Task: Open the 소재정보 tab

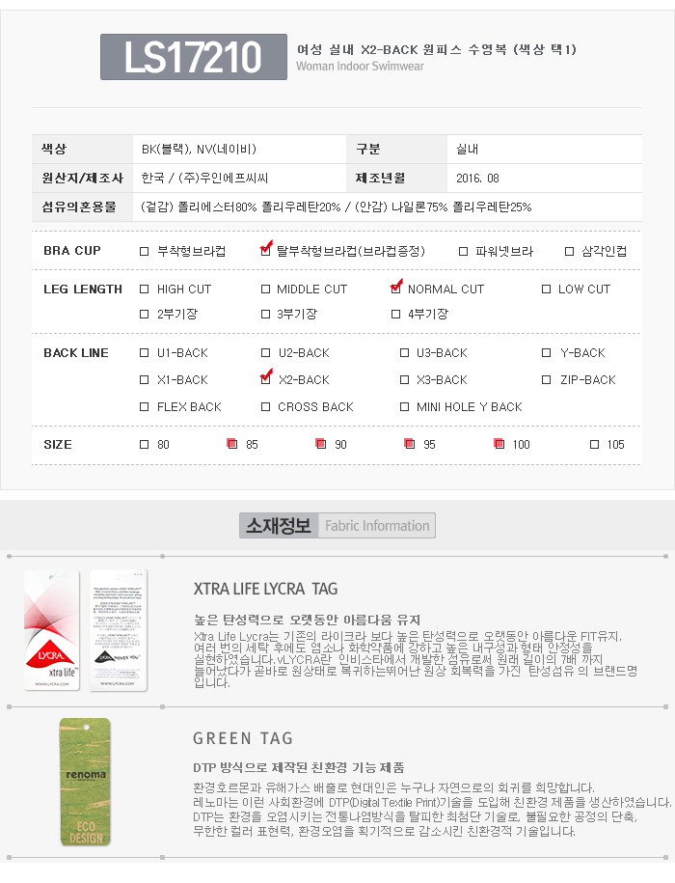Action: [x=278, y=526]
